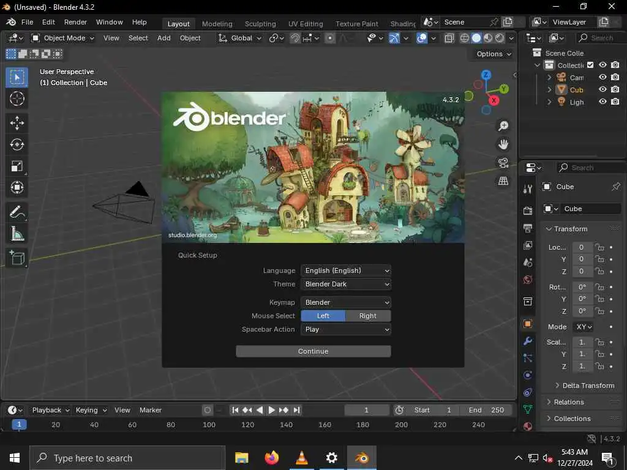Switch to Modeling workspace tab
The width and height of the screenshot is (627, 470).
[x=217, y=24]
